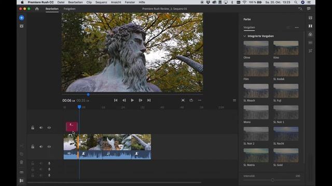Open the Ansicht menu
This screenshot has height=186, width=332.
[116, 2]
